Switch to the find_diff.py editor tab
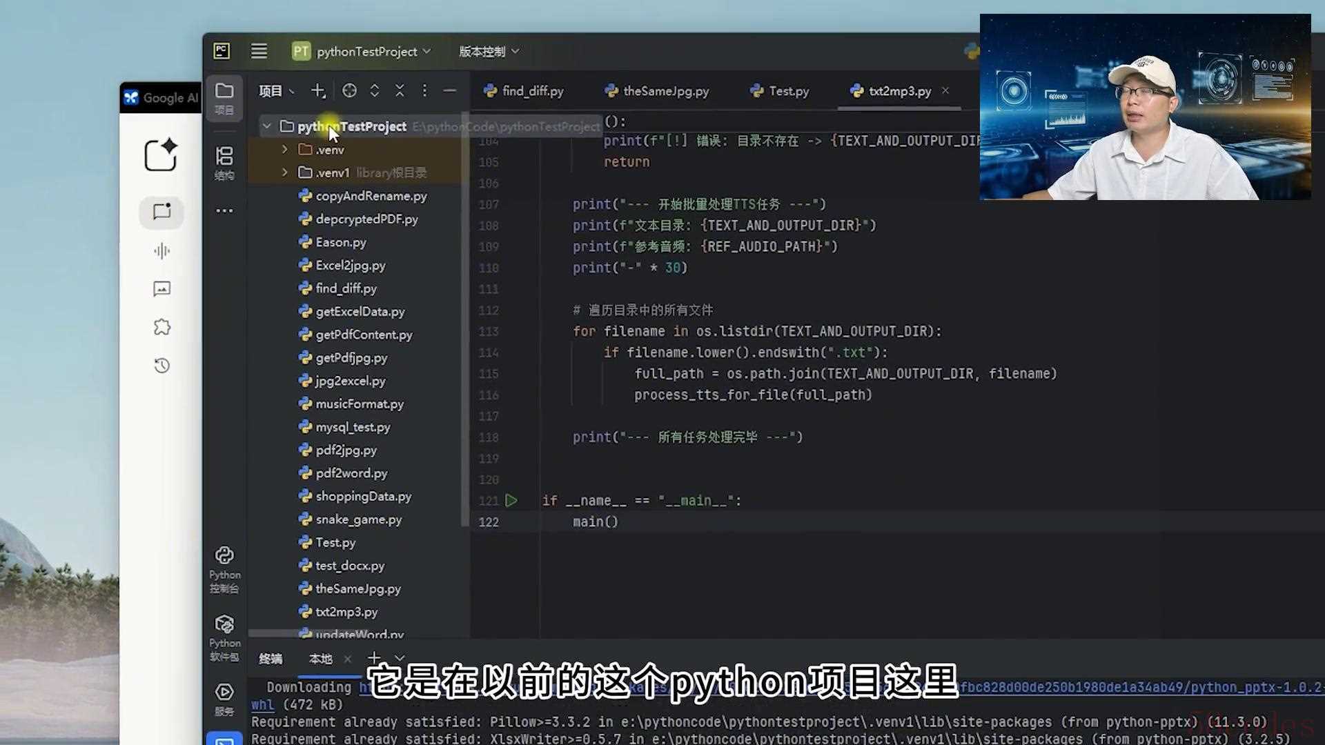The width and height of the screenshot is (1325, 745). pos(524,90)
